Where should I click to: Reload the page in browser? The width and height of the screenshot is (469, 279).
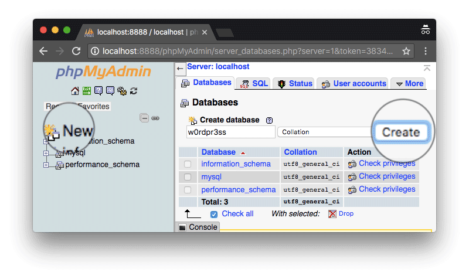(76, 51)
